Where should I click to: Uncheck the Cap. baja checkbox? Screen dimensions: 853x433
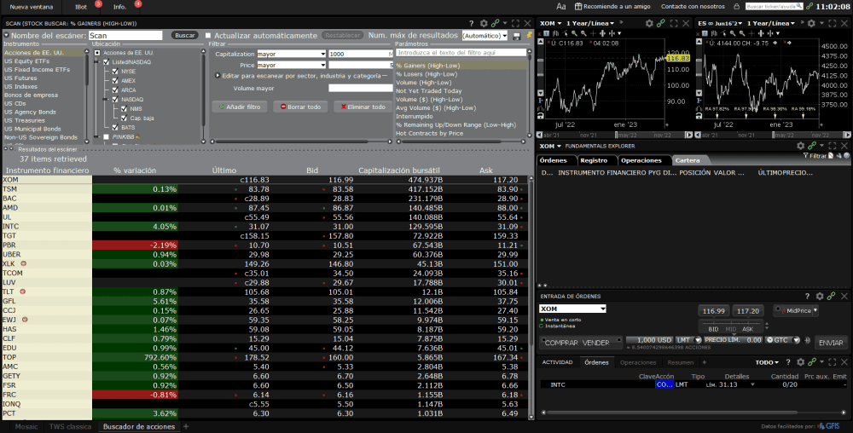(124, 118)
